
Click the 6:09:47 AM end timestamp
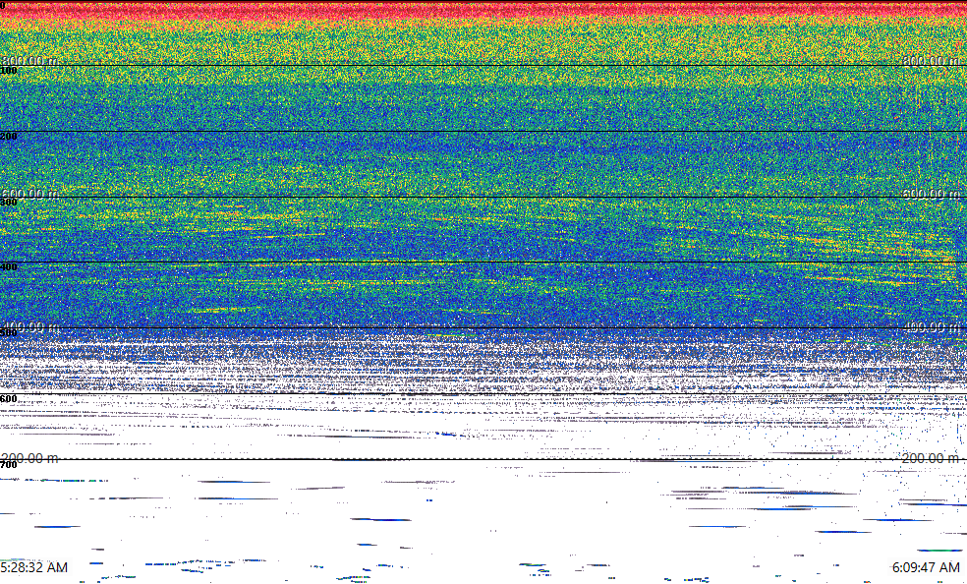[926, 566]
